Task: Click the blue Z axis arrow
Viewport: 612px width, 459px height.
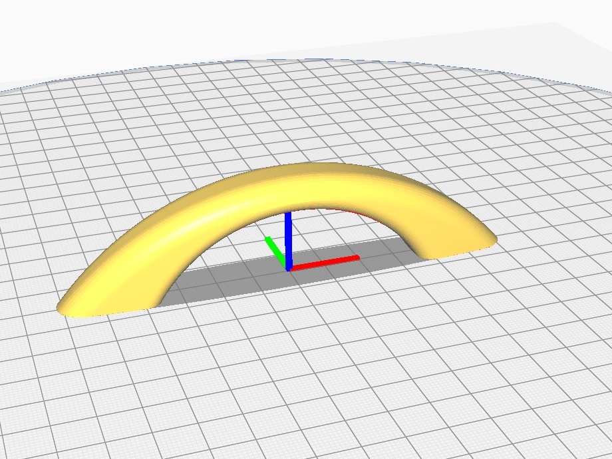Action: point(288,241)
